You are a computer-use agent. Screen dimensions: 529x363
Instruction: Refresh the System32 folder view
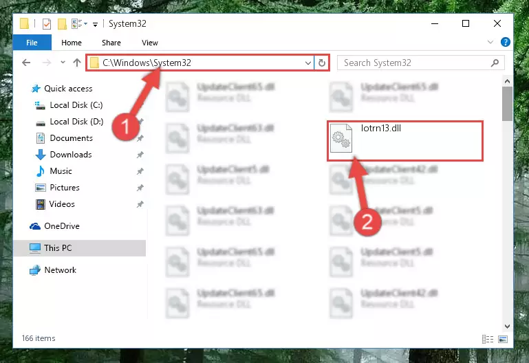322,63
